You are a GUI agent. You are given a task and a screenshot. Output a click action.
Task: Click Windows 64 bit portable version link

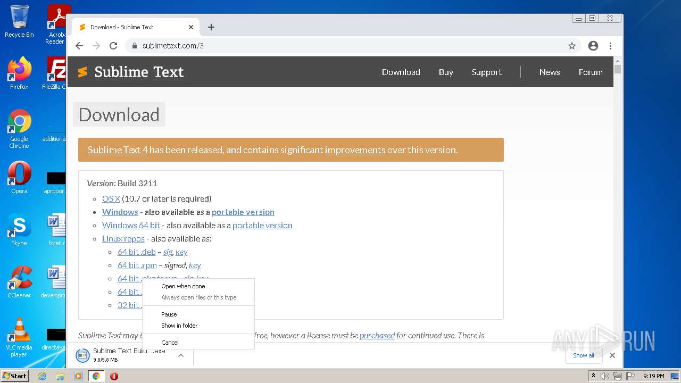tap(262, 225)
